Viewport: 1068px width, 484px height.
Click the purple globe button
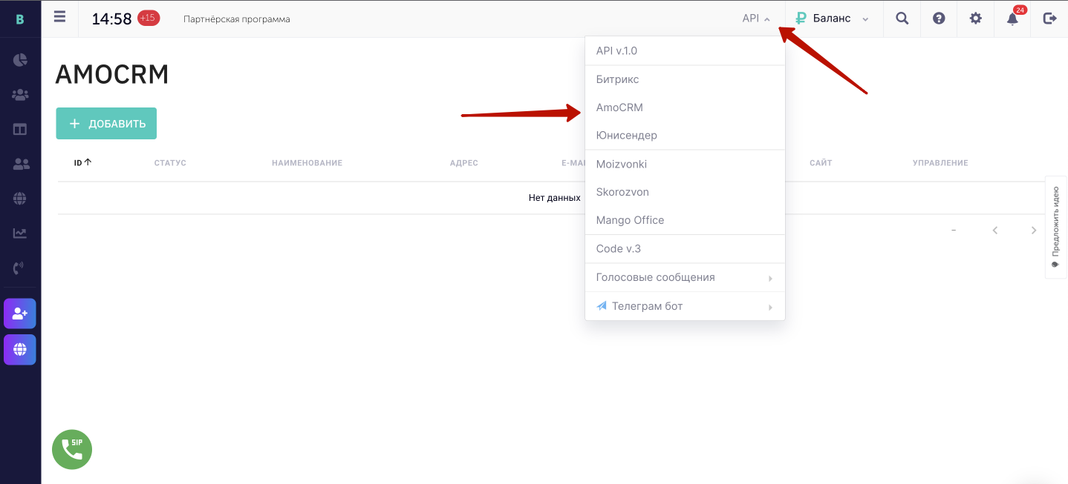pyautogui.click(x=20, y=349)
